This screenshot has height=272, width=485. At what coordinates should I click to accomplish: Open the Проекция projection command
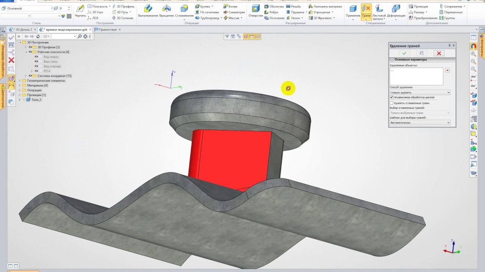pyautogui.click(x=418, y=6)
